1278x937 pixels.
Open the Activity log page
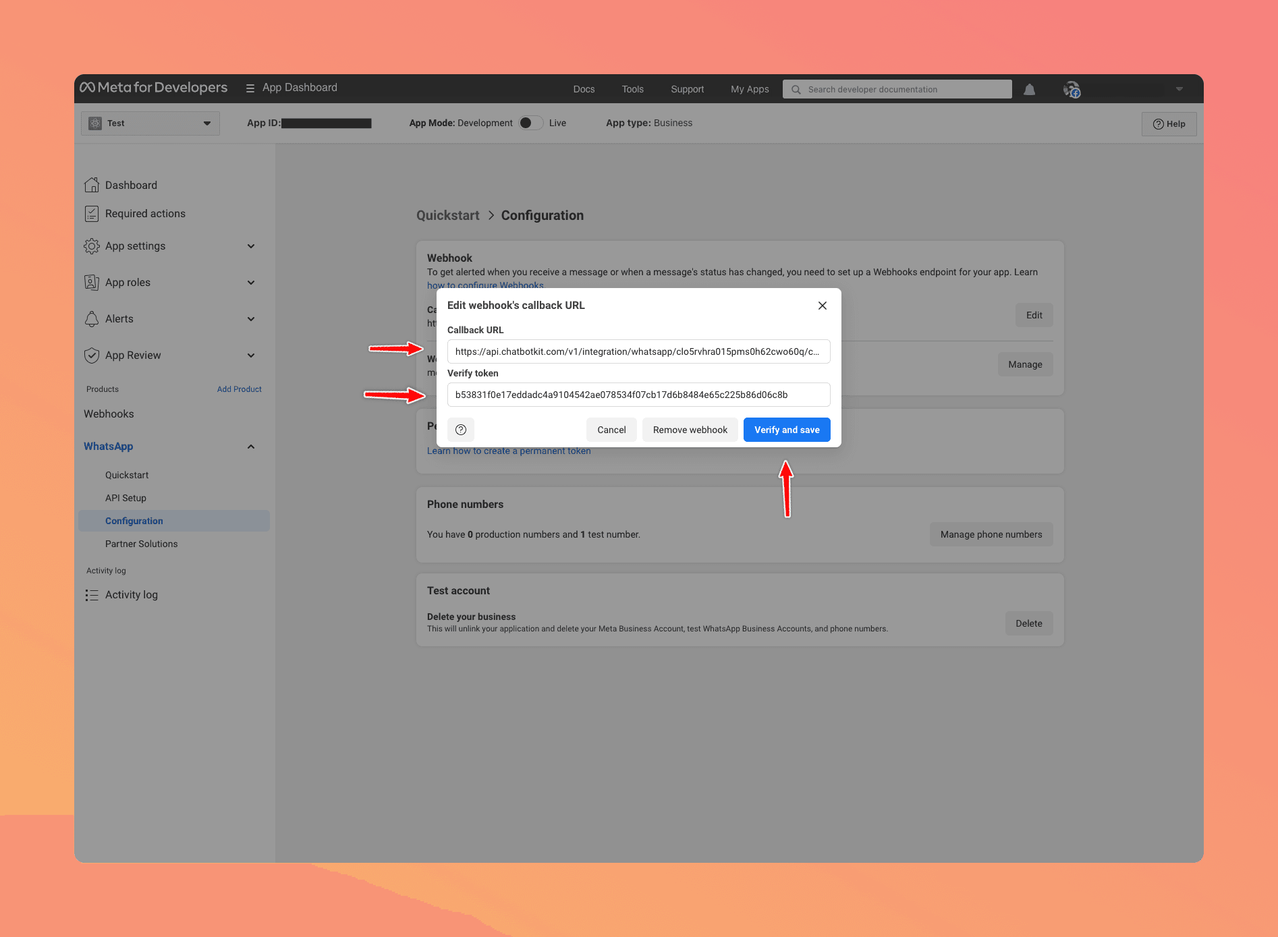[x=132, y=595]
